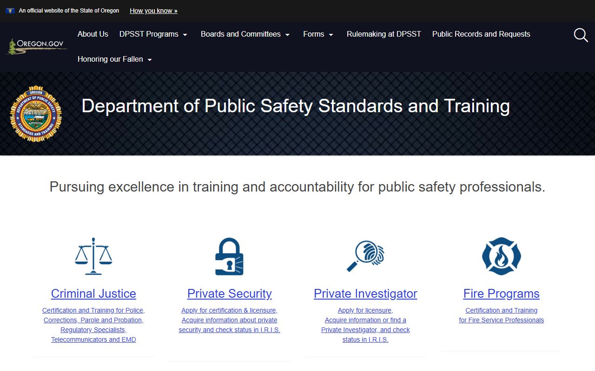Open the Criminal Justice heading link
595x371 pixels.
(x=93, y=294)
